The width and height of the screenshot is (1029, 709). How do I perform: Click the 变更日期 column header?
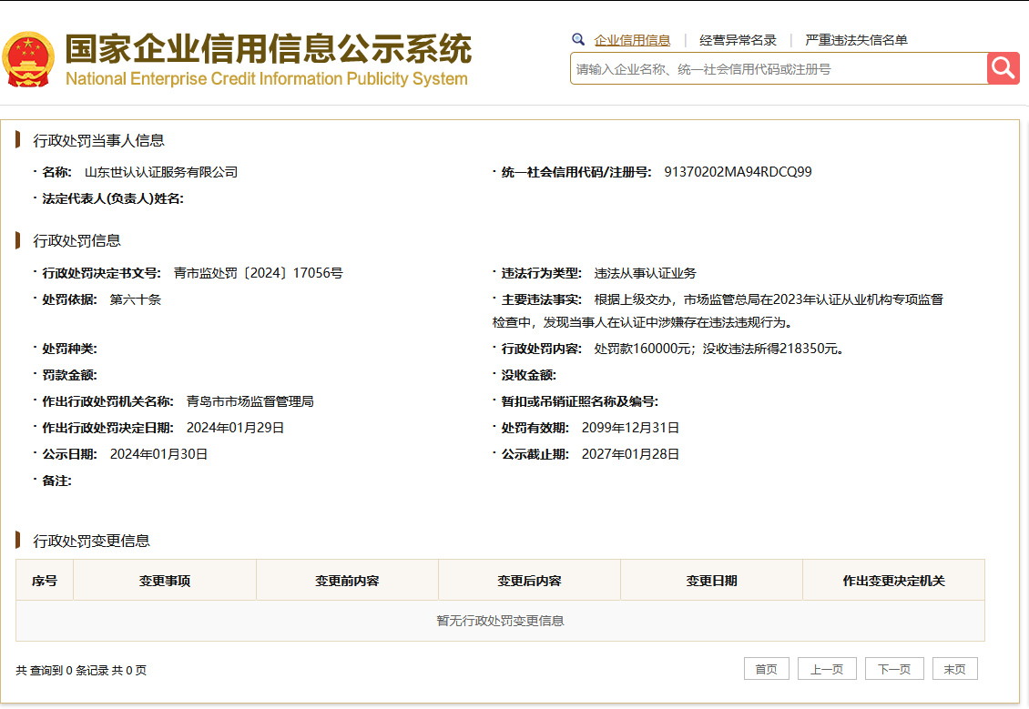(x=711, y=581)
